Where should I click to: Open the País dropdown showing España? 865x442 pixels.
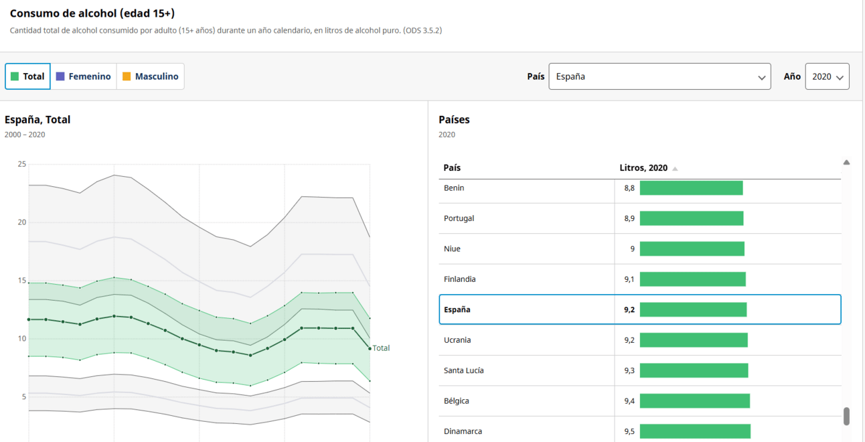pos(659,76)
